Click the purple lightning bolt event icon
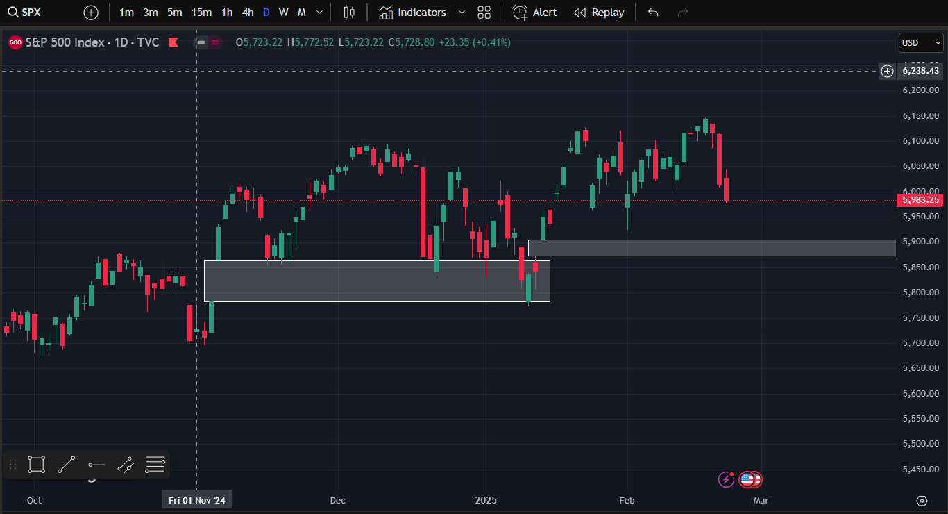948x514 pixels. point(726,479)
